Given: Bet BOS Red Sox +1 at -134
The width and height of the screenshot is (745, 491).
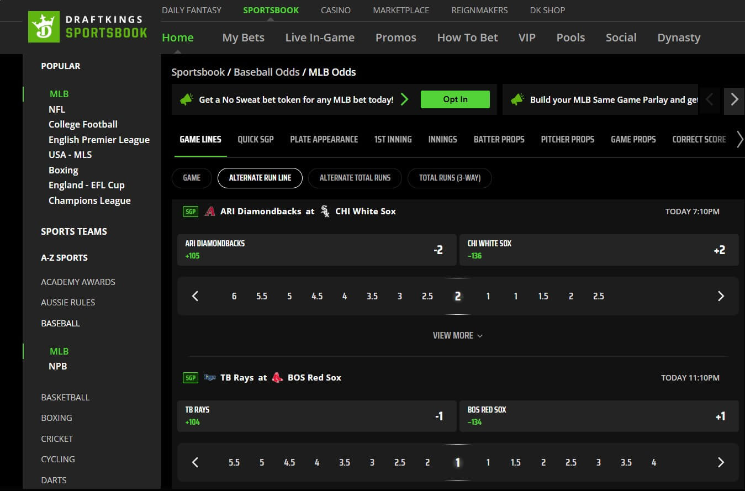Looking at the screenshot, I should pos(599,416).
